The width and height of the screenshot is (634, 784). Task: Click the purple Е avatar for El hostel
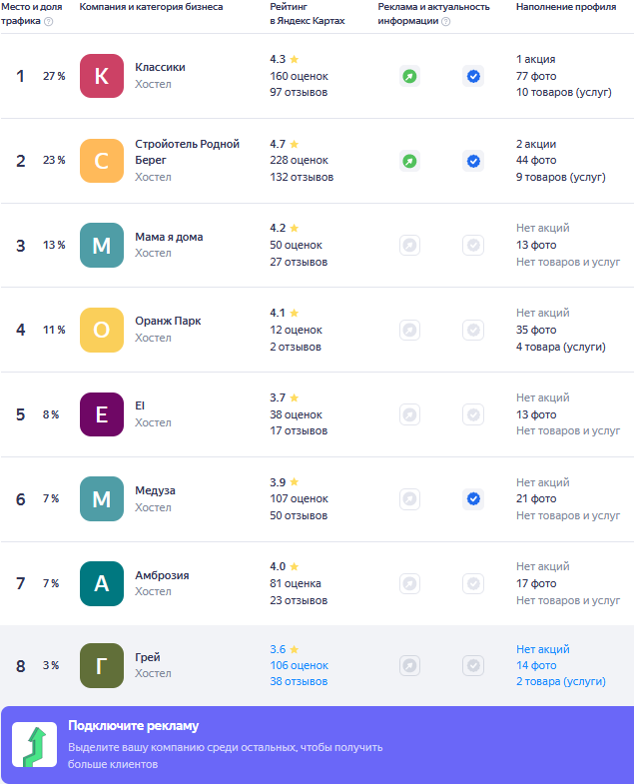[102, 414]
